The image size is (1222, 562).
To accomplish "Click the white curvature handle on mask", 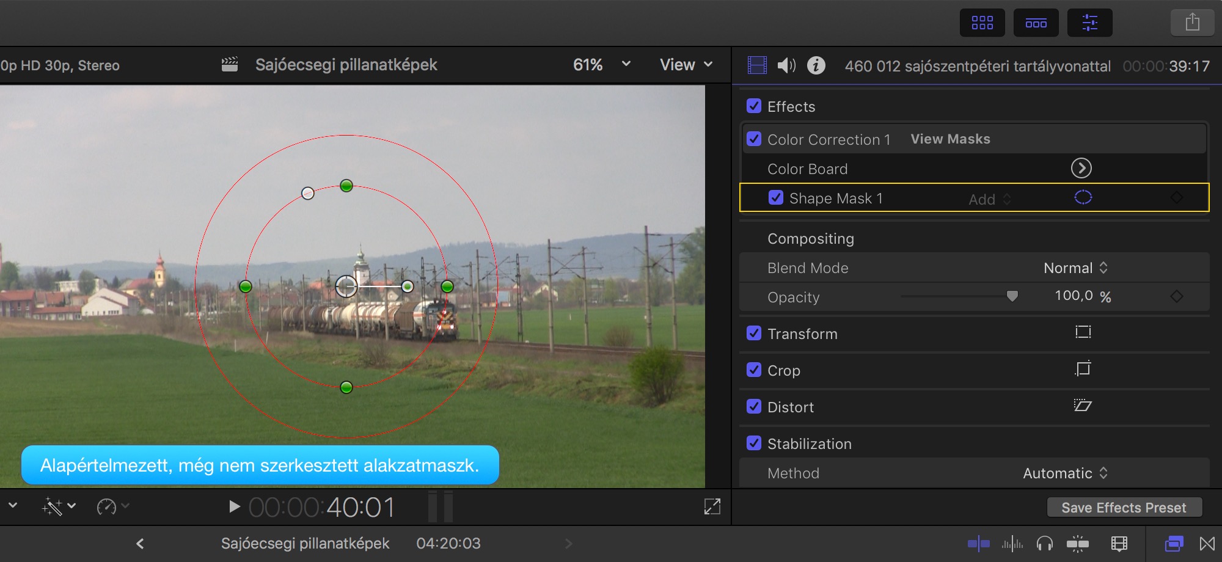I will 308,194.
